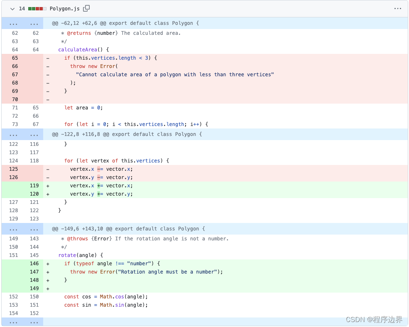Click the added 'vertex.x += vector.x;' line
This screenshot has width=409, height=327.
click(x=101, y=186)
